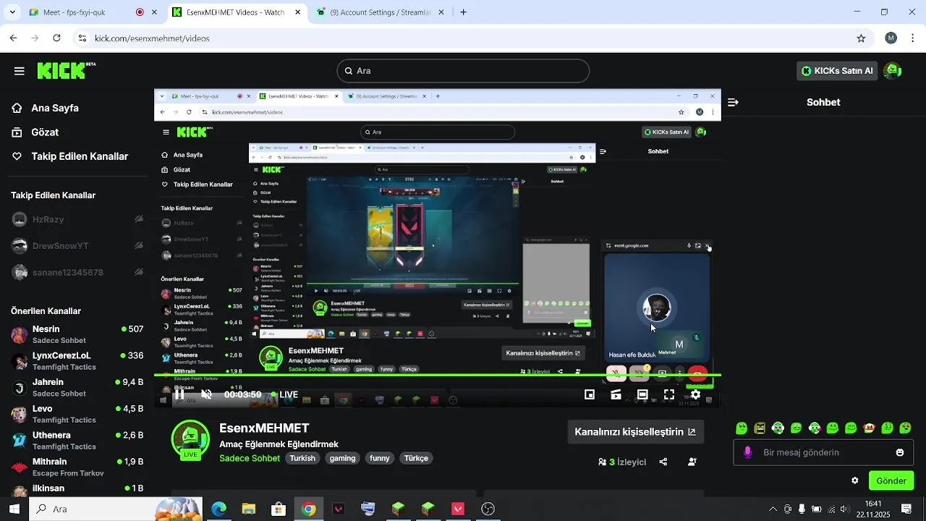
Task: Select the gaming tag
Action: tap(342, 458)
